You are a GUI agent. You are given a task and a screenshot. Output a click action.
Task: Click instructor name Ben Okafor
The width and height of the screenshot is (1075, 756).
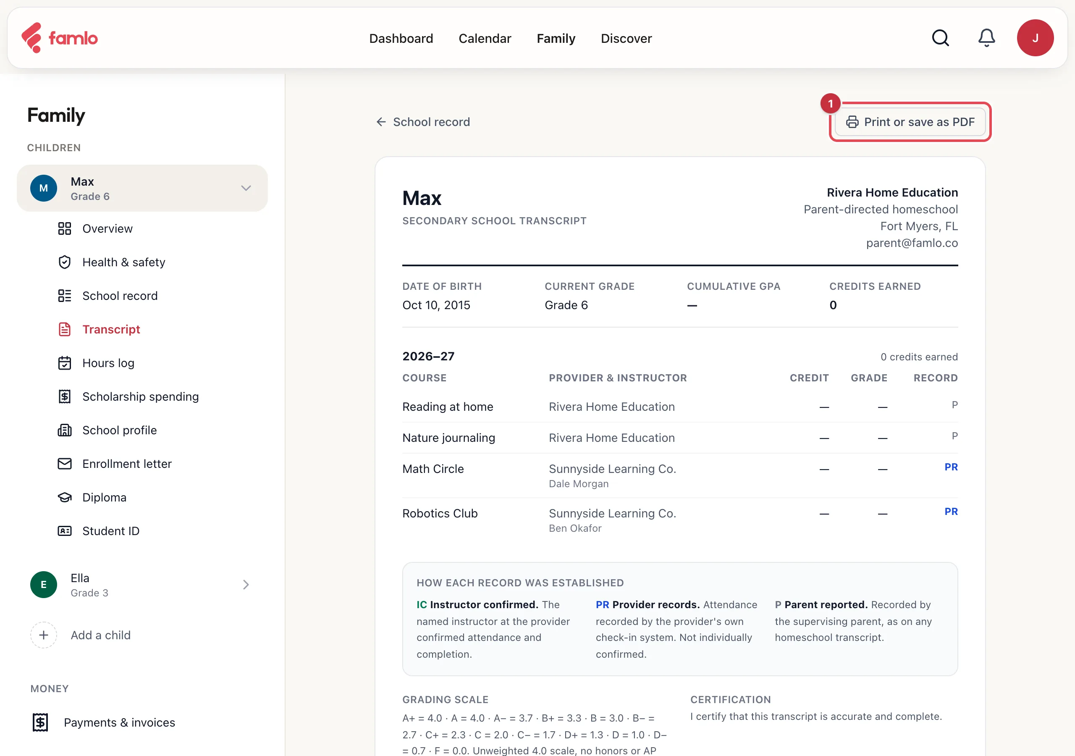(x=575, y=528)
